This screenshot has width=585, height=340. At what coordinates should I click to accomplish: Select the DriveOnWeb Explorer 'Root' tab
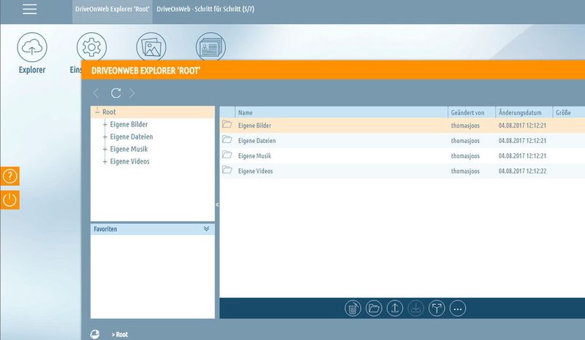(x=112, y=8)
